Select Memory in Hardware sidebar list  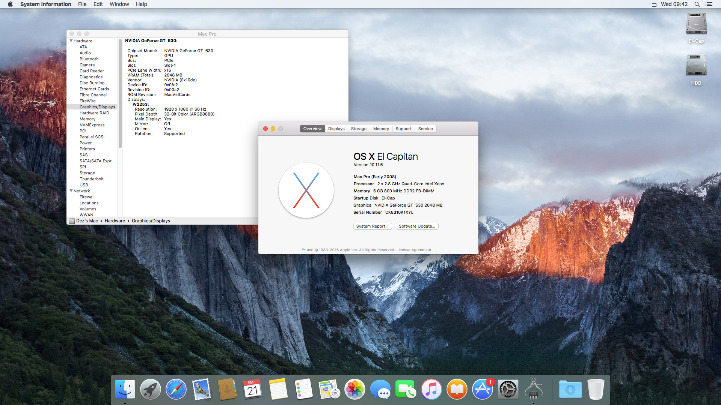87,119
